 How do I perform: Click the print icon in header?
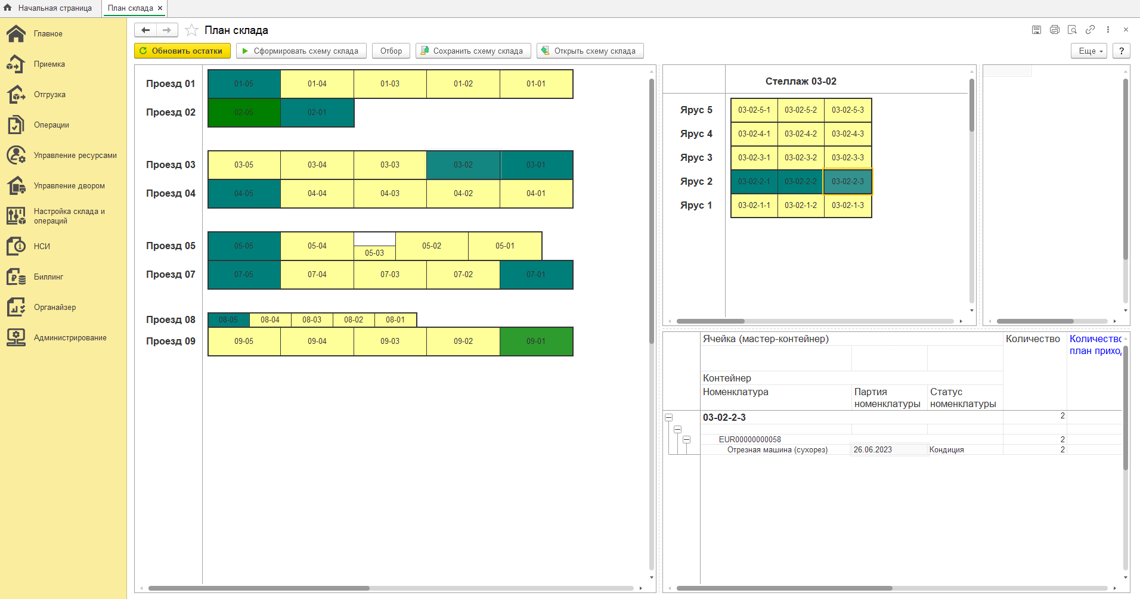pyautogui.click(x=1055, y=30)
